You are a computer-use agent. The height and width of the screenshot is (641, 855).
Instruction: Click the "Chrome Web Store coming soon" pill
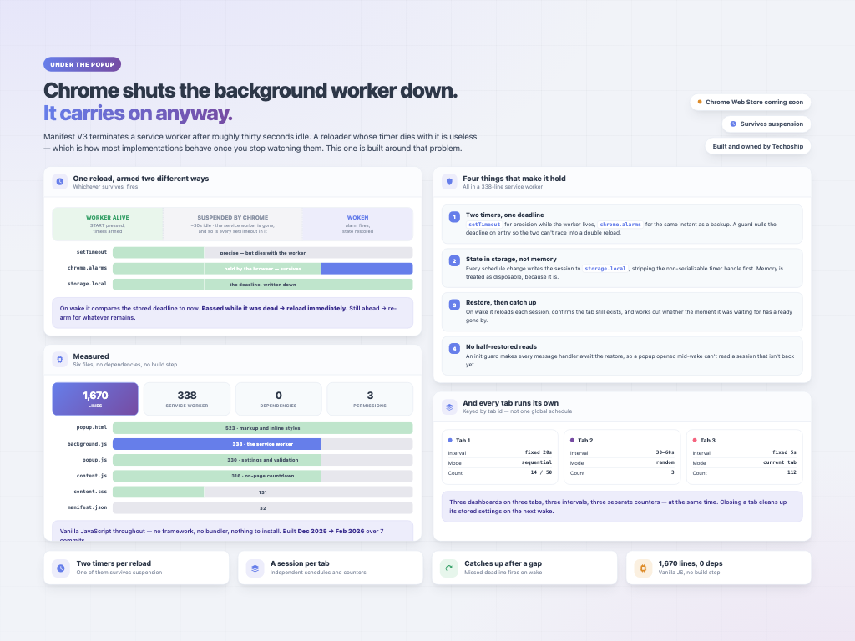751,102
